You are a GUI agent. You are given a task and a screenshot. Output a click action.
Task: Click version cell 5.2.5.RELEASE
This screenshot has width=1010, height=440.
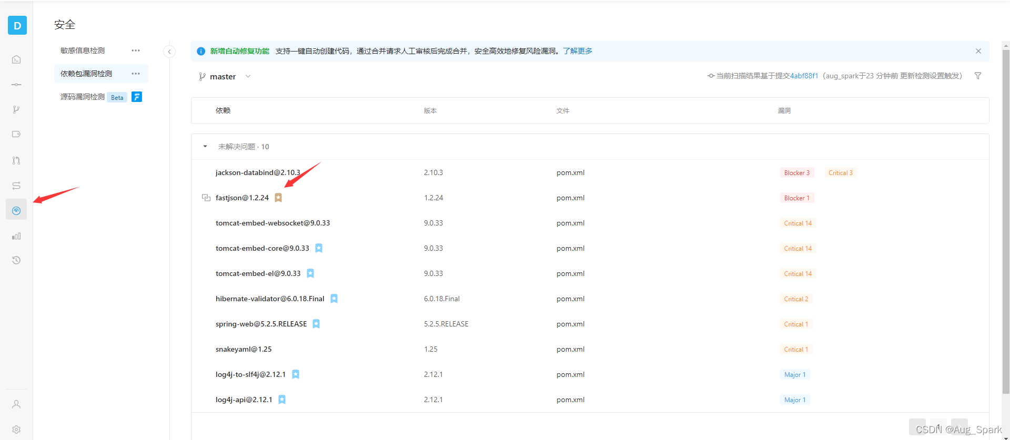446,324
